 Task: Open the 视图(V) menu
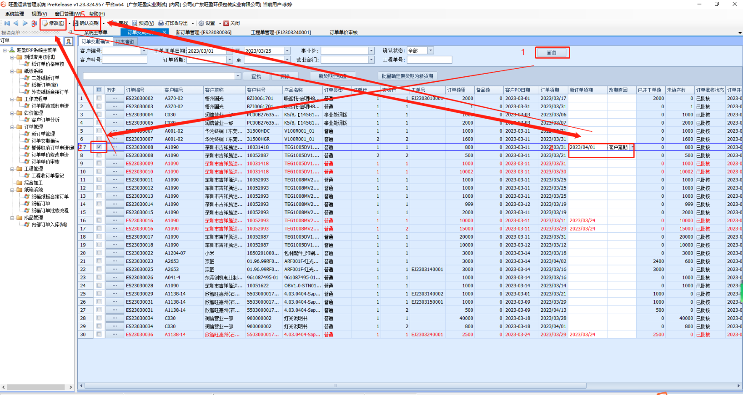tap(39, 14)
